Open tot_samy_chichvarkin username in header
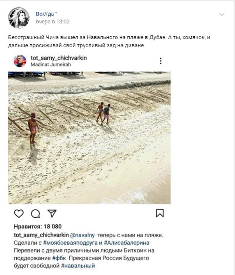Screen dimensions: 235x275 tap(59, 58)
